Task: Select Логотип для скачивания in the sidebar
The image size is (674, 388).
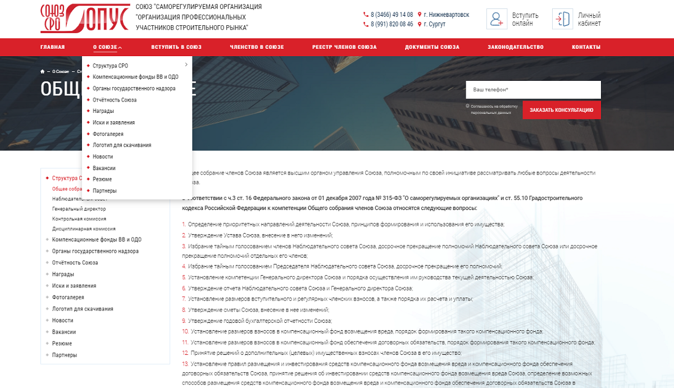Action: (x=83, y=309)
